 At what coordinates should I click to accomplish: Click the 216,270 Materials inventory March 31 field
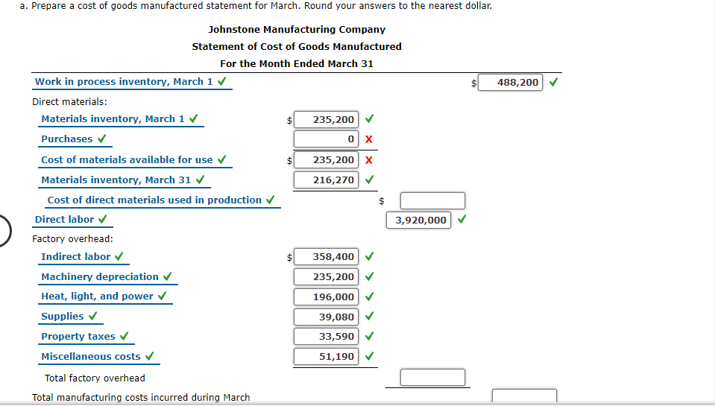pyautogui.click(x=326, y=180)
